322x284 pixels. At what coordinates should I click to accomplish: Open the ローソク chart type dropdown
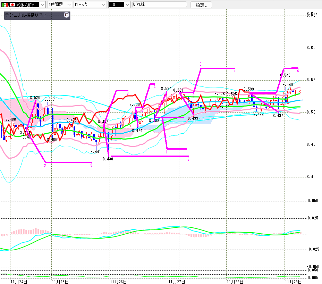[103, 5]
